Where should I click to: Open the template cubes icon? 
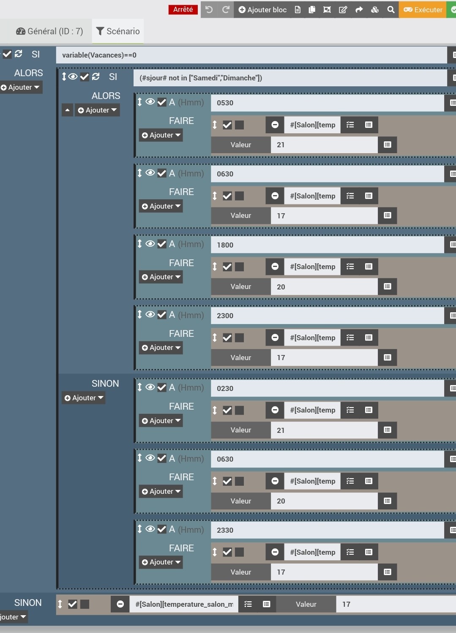(375, 9)
